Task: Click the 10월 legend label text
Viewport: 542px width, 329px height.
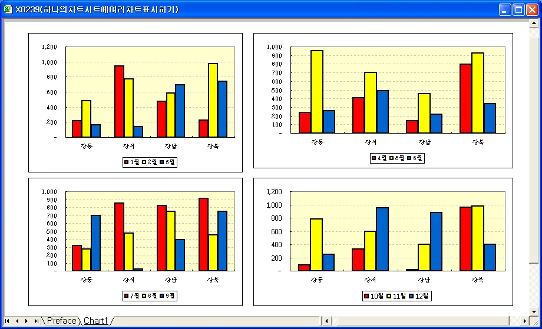Action: click(x=377, y=296)
